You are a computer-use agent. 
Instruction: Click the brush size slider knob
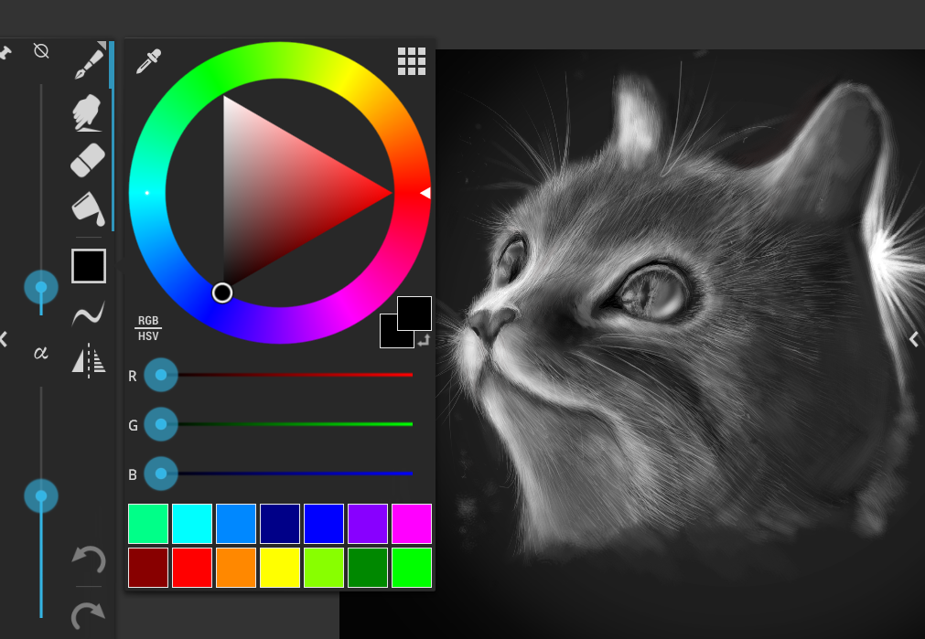point(41,287)
